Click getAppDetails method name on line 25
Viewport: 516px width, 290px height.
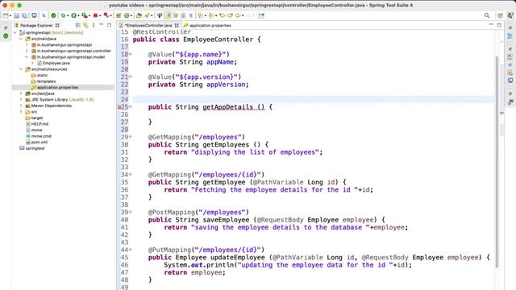click(227, 107)
